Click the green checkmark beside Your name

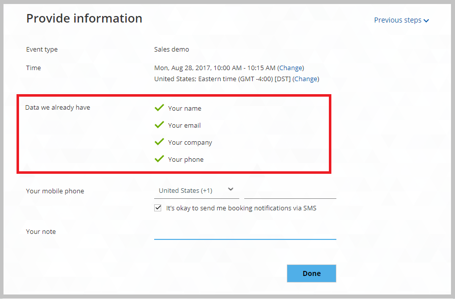pyautogui.click(x=159, y=108)
